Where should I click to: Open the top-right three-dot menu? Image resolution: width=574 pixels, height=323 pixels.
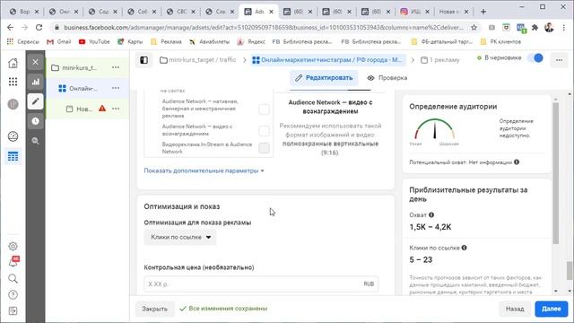pos(559,60)
